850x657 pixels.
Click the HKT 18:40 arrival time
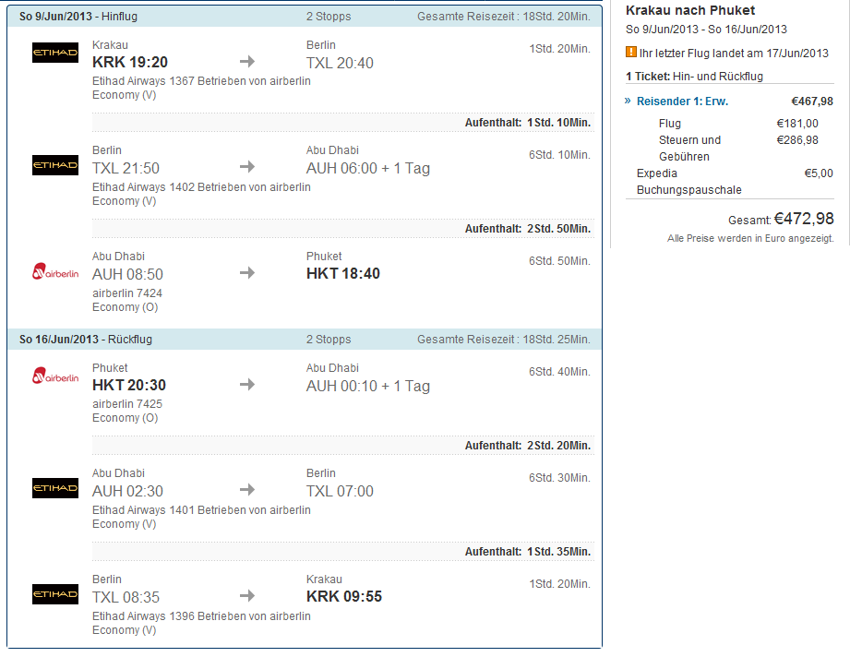coord(342,273)
